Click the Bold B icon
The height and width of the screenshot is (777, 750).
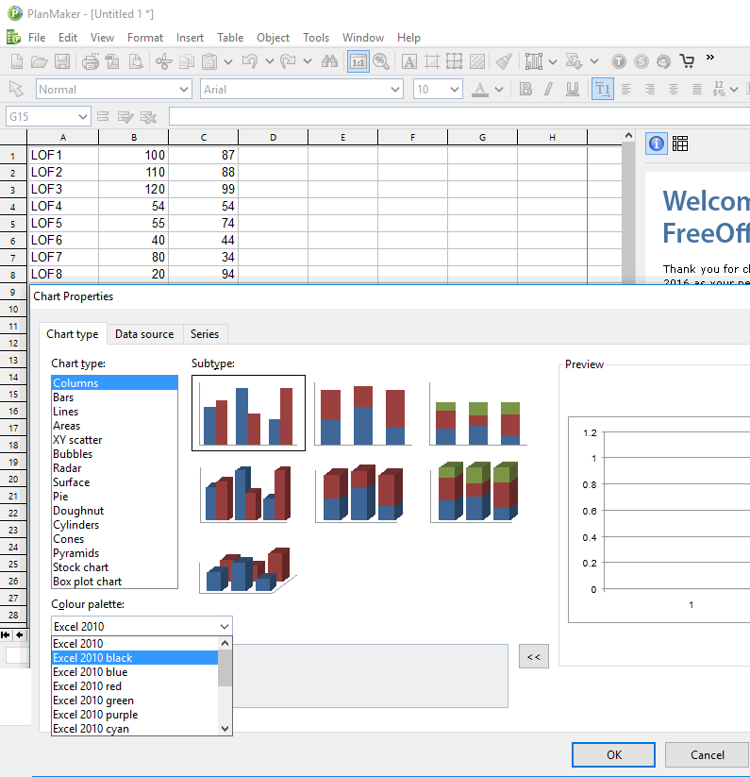tap(525, 89)
